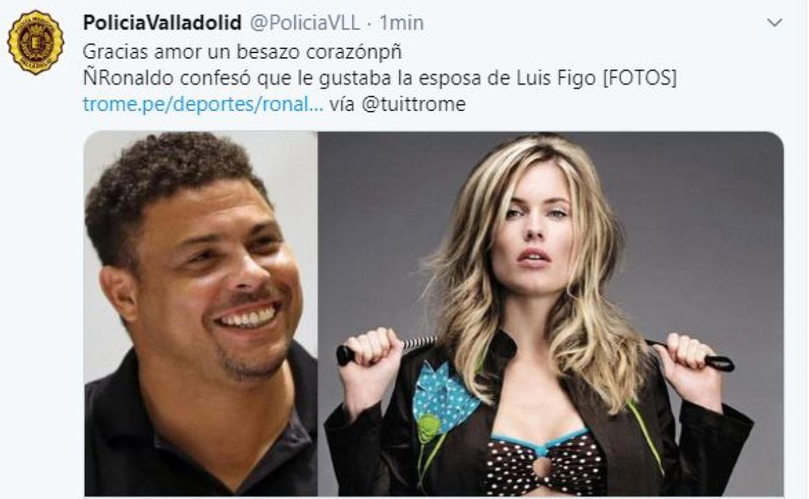
Task: Open the PoliciaValladolid profile name
Action: pyautogui.click(x=162, y=23)
